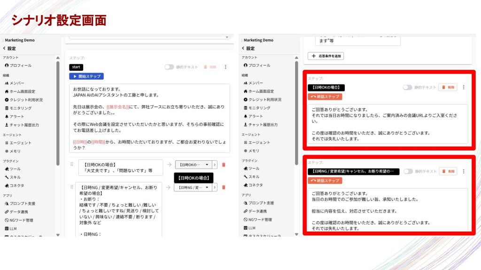Open three-dot menu of right 【日時OKの場合】 step
The image size is (481, 270).
(x=464, y=87)
